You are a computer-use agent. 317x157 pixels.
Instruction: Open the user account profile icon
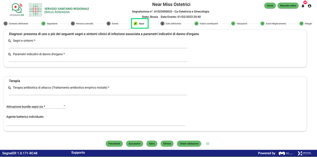point(310,6)
